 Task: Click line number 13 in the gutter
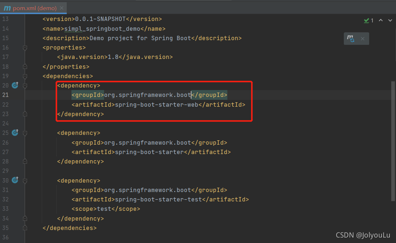[5, 19]
